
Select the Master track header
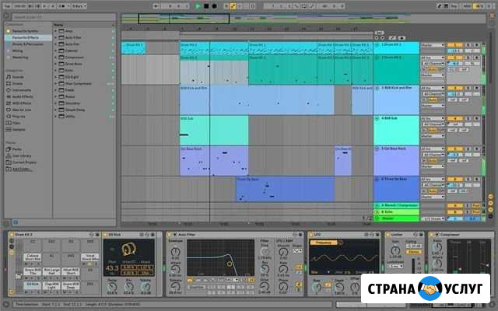click(396, 218)
